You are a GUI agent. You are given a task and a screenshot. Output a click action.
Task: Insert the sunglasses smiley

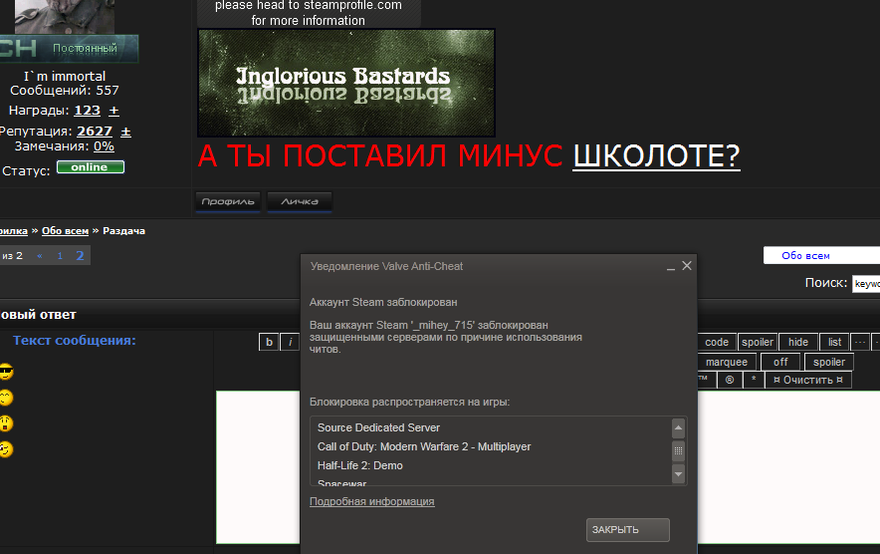6,372
